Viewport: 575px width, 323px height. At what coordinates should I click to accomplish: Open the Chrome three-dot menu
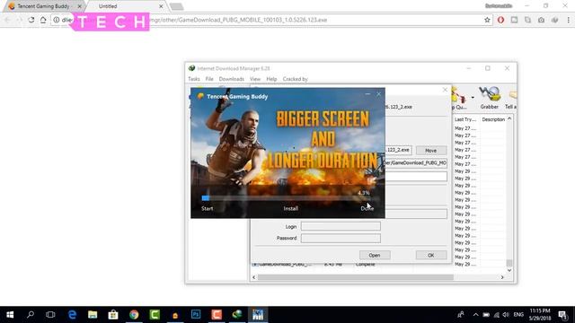tap(569, 20)
